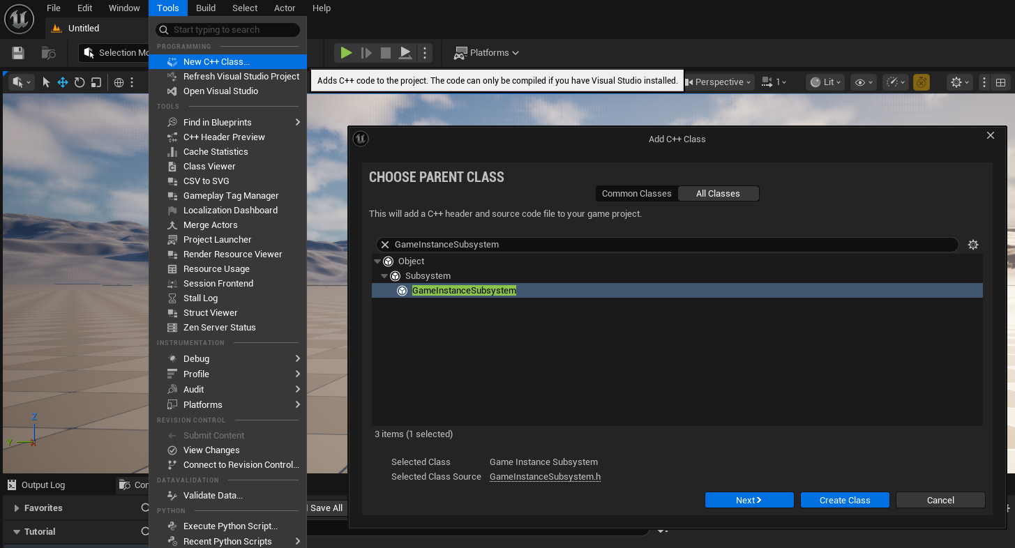The image size is (1015, 548).
Task: Click the viewport layout grid icon
Action: (1000, 82)
